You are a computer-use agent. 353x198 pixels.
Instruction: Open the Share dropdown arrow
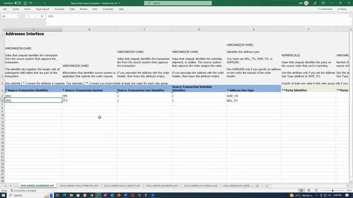[349, 9]
